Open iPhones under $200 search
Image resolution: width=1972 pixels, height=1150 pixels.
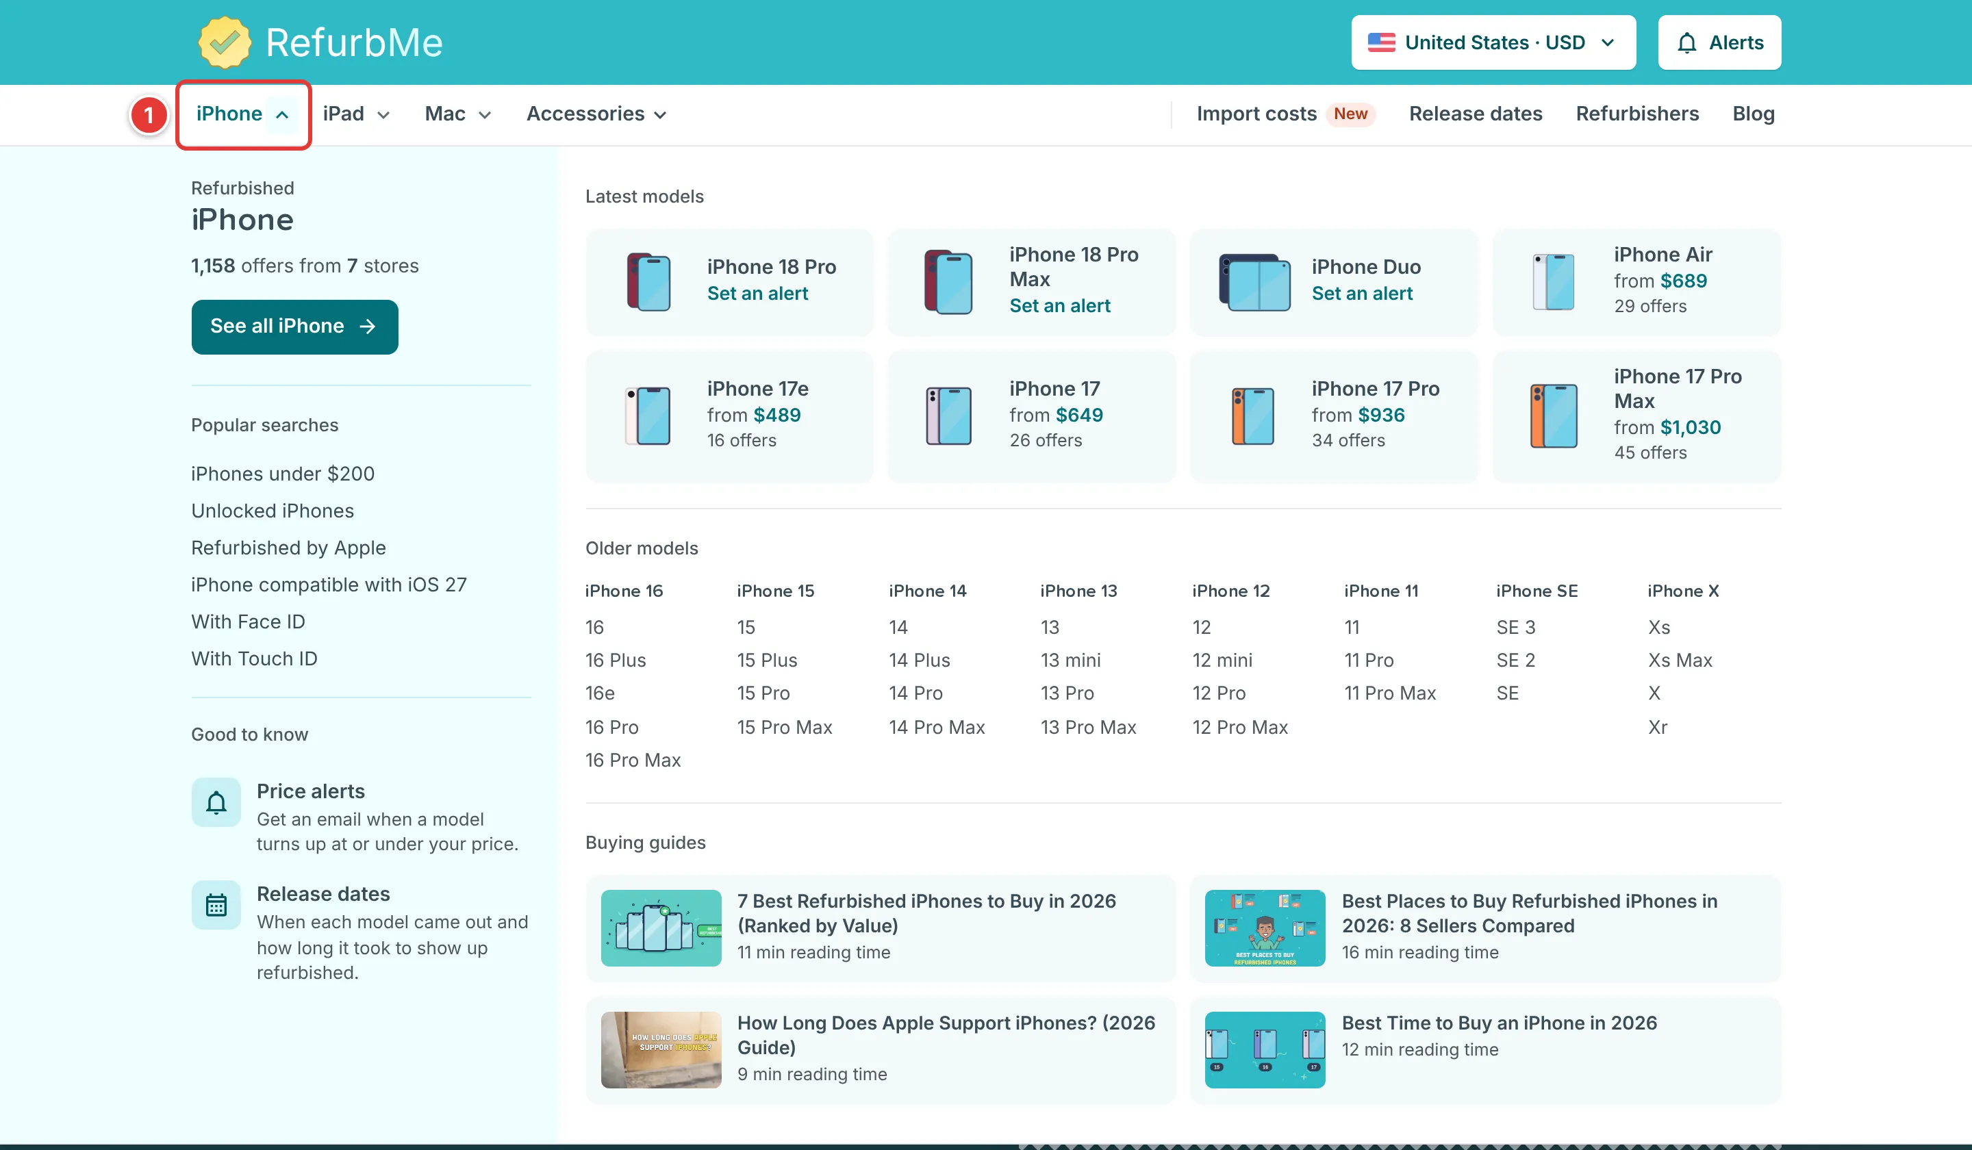click(x=283, y=474)
